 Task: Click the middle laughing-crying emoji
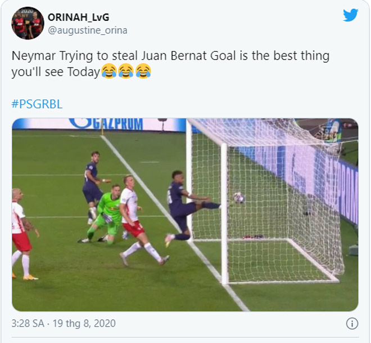pos(126,71)
